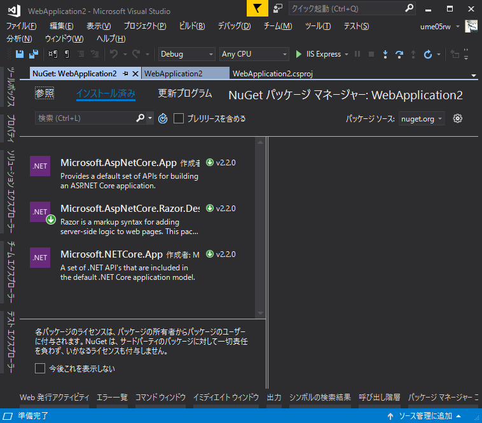Click the NuGet 検索 (Ctrl+L) search field
482x423 pixels.
coord(85,118)
